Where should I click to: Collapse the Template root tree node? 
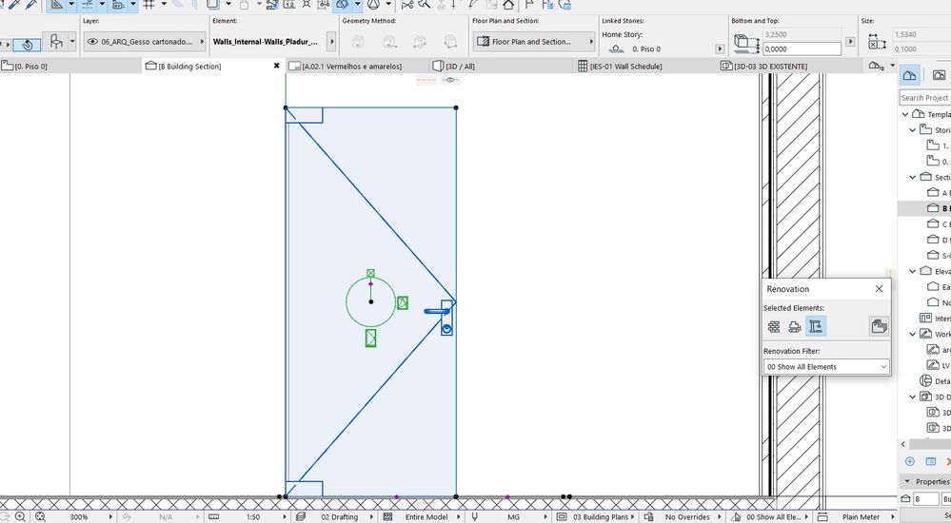[x=905, y=114]
